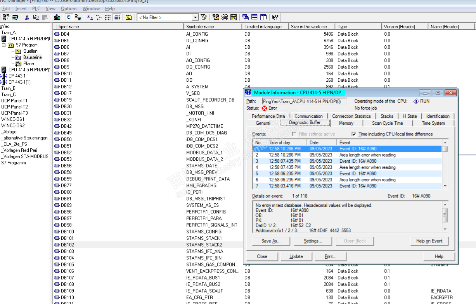This screenshot has height=304, width=476.
Task: Click the Cut scissors icon
Action: pos(27,17)
